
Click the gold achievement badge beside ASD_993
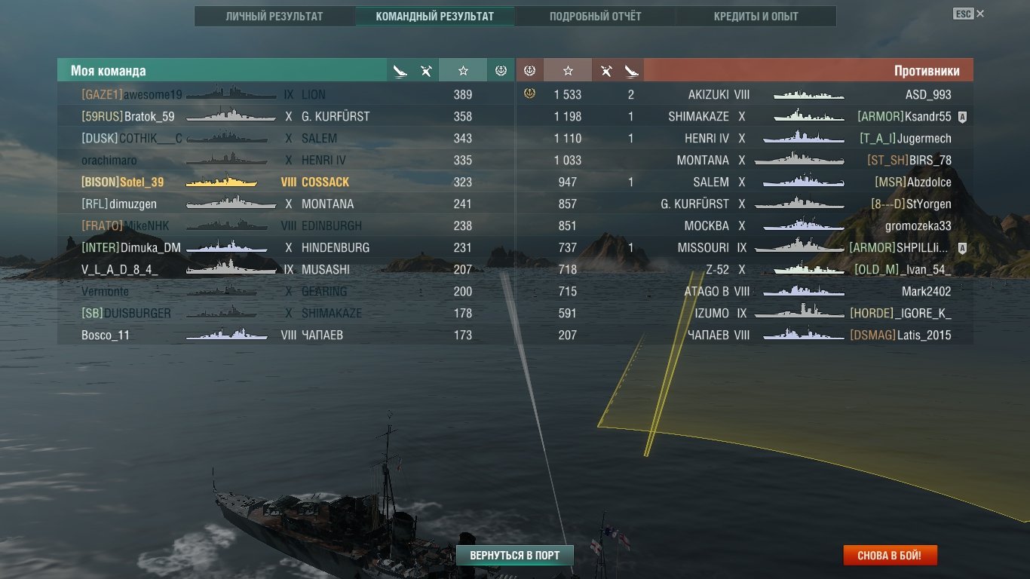point(529,94)
